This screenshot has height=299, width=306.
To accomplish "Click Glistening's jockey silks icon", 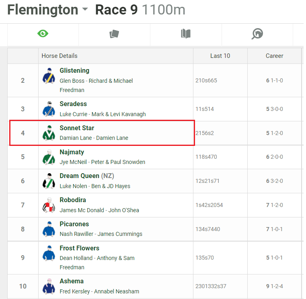I will pyautogui.click(x=49, y=76).
